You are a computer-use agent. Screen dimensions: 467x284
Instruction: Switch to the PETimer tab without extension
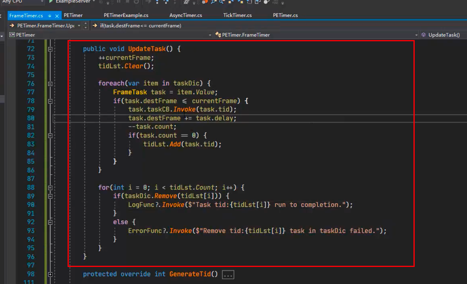click(x=73, y=15)
